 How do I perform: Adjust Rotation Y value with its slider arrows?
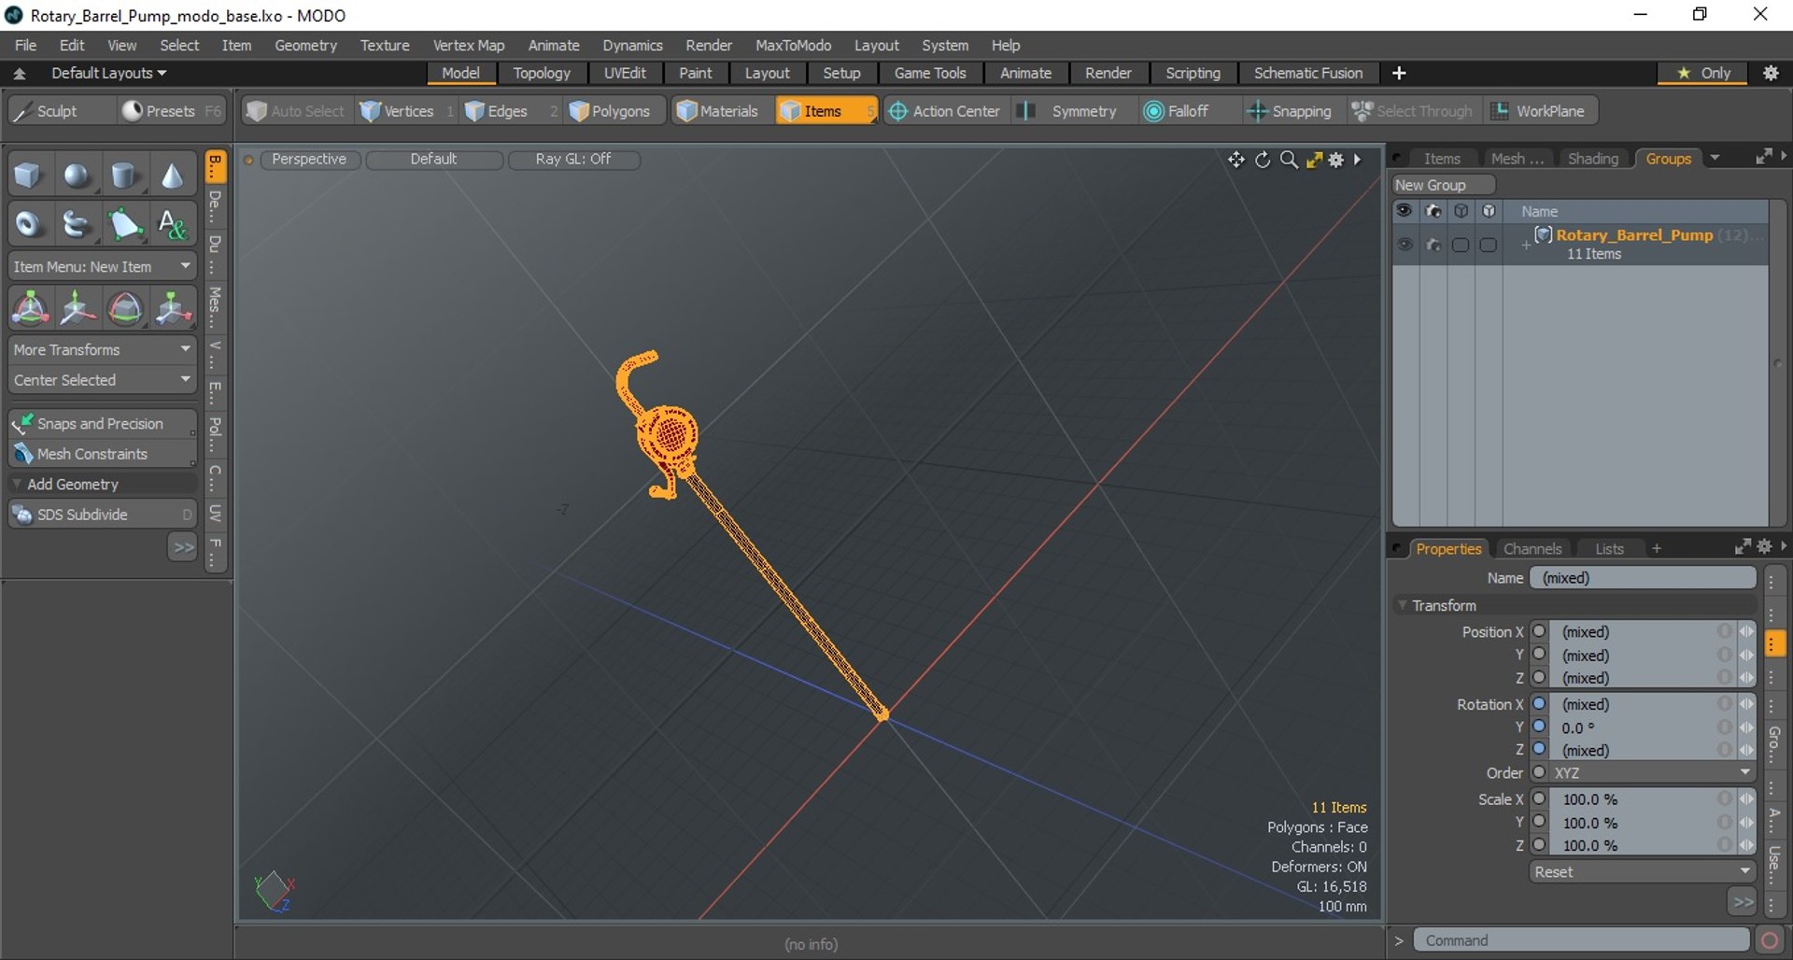[x=1745, y=727]
